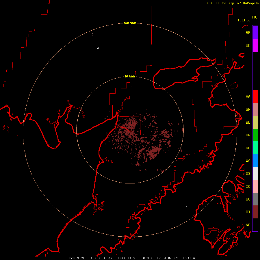Image resolution: width=260 pixels, height=260 pixels.
Task: Click the NEXLAB-College of DuPage credit text
Action: (x=231, y=3)
